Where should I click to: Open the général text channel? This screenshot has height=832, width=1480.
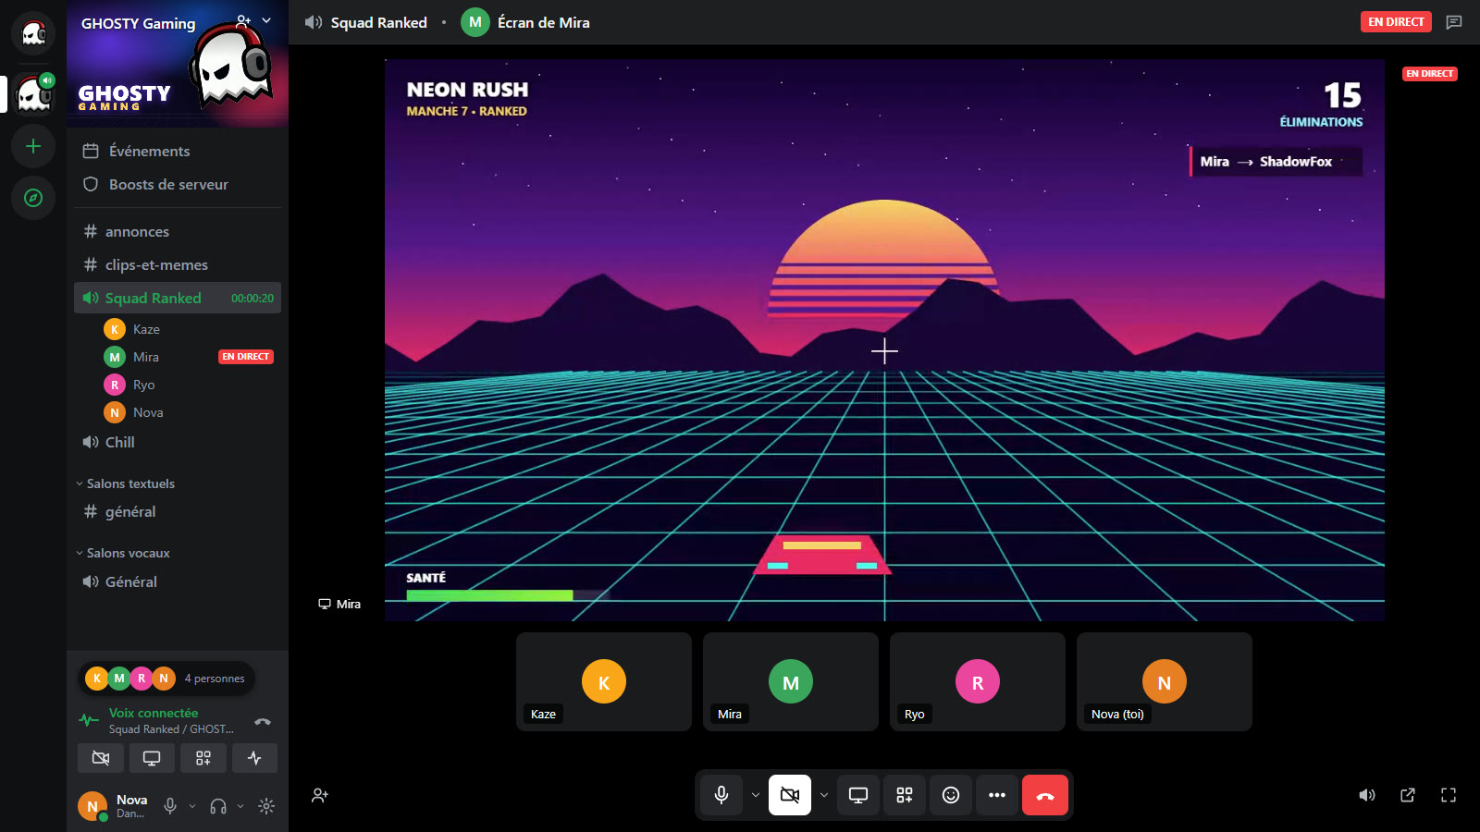[x=178, y=511]
